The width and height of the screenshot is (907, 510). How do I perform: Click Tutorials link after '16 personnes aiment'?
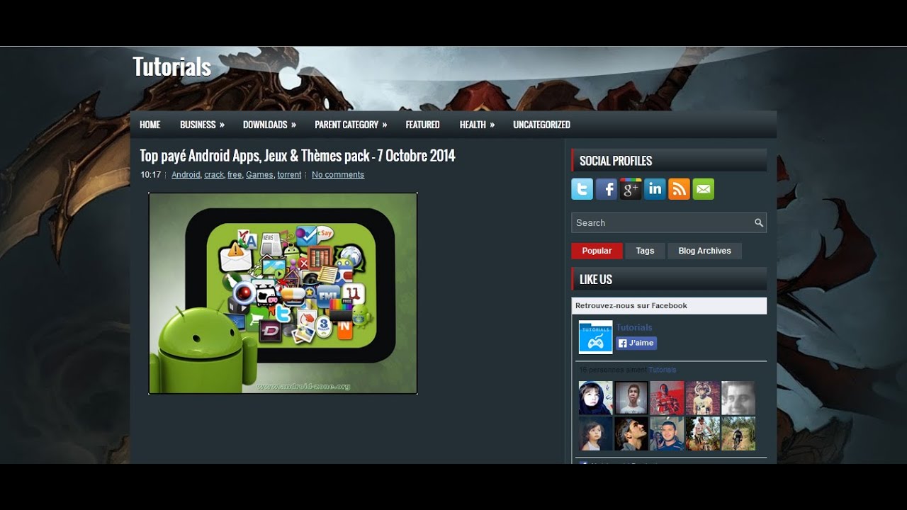(663, 370)
